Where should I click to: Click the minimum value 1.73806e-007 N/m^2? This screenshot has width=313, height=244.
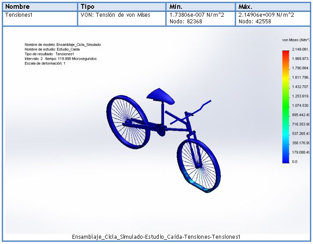(x=197, y=15)
